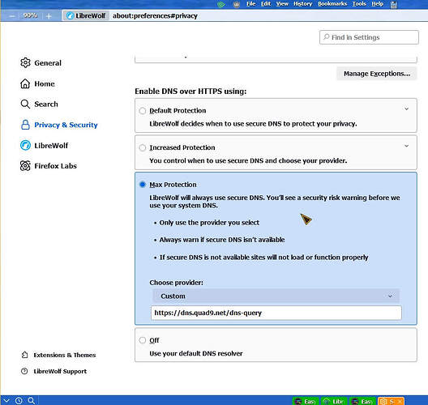Click 'Only use the provider you select' text
Viewport: 428px width, 405px height.
(209, 223)
